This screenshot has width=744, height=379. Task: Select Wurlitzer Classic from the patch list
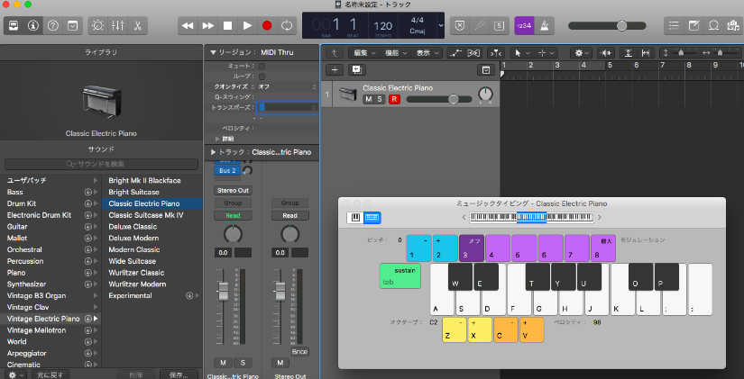(x=136, y=272)
